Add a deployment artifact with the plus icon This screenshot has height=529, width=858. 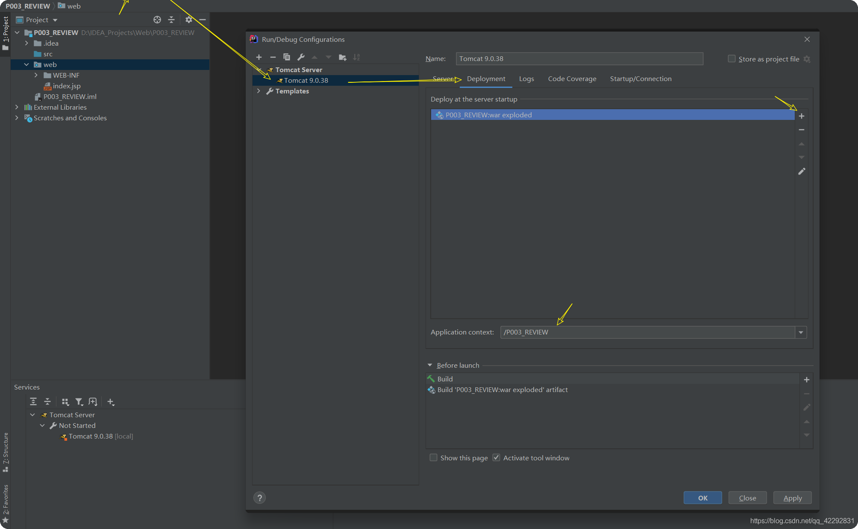[802, 116]
